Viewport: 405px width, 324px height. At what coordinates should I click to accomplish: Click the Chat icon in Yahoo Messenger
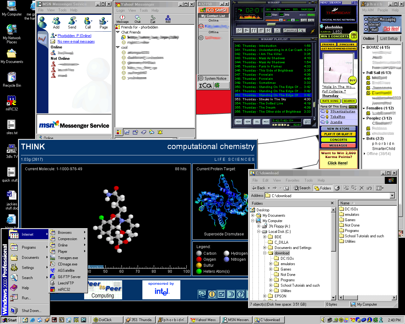click(137, 19)
